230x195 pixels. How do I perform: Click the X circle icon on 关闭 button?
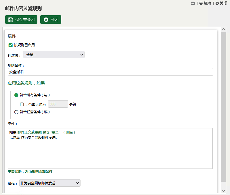46,20
